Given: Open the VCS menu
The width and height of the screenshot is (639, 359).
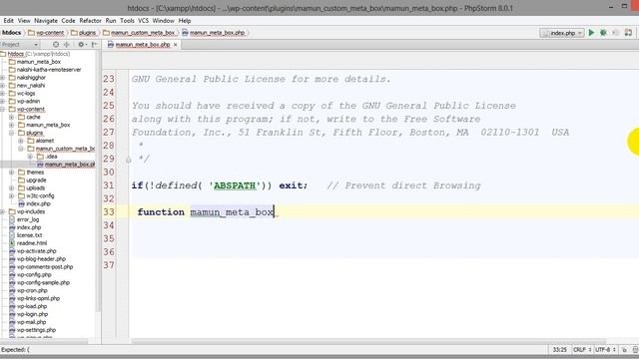Looking at the screenshot, I should (x=143, y=20).
